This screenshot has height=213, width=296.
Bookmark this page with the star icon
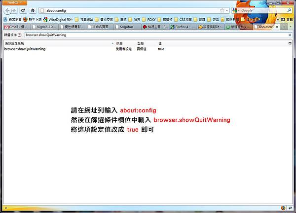pos(222,10)
